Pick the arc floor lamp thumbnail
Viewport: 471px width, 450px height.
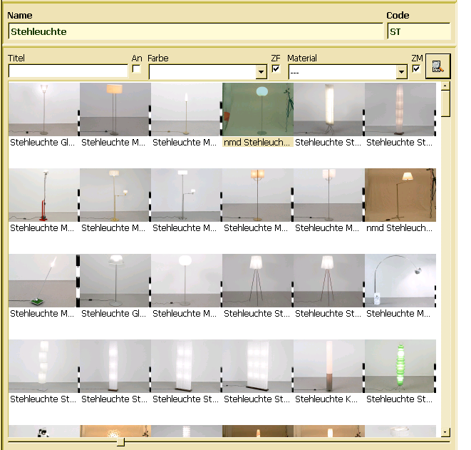(x=400, y=281)
